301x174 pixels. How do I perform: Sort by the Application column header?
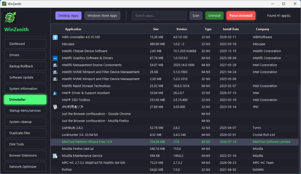coord(73,29)
